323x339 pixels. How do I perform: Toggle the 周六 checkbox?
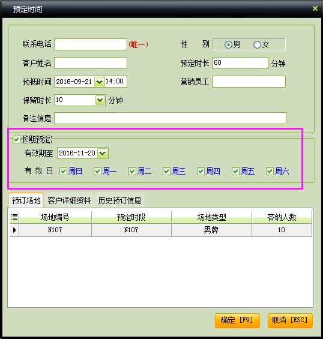pos(270,172)
